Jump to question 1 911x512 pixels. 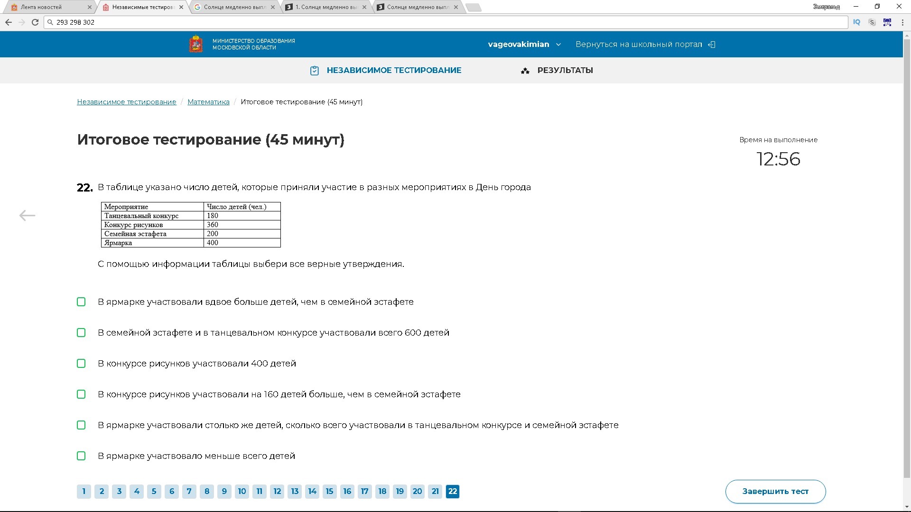(x=84, y=492)
